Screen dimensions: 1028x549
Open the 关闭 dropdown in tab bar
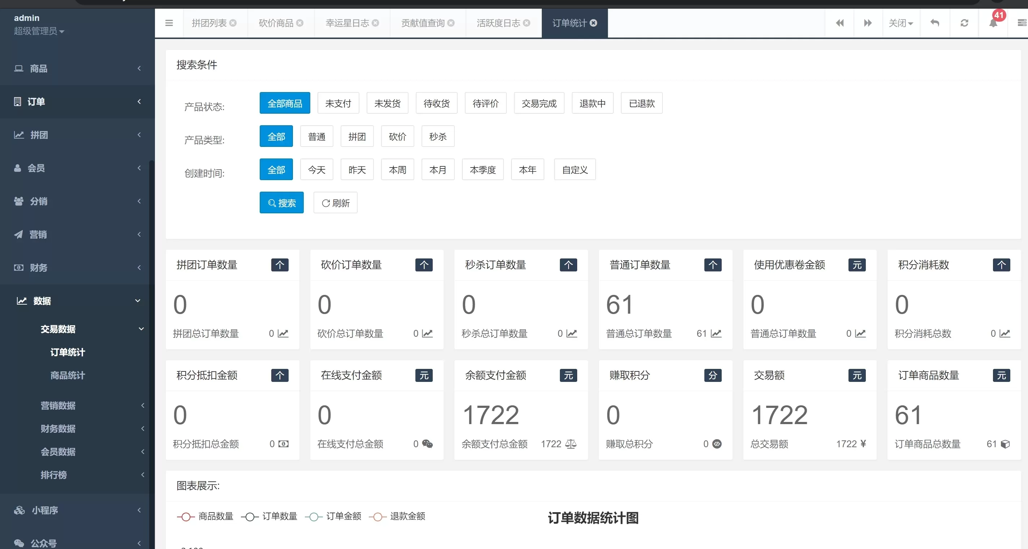[x=900, y=23]
